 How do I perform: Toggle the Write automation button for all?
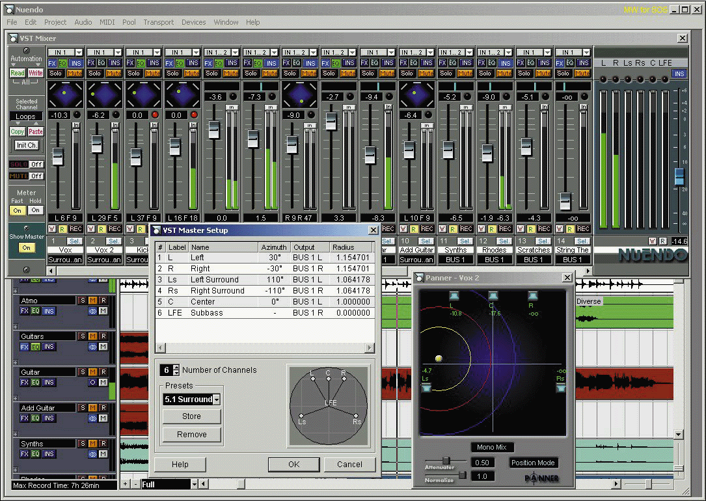point(36,73)
